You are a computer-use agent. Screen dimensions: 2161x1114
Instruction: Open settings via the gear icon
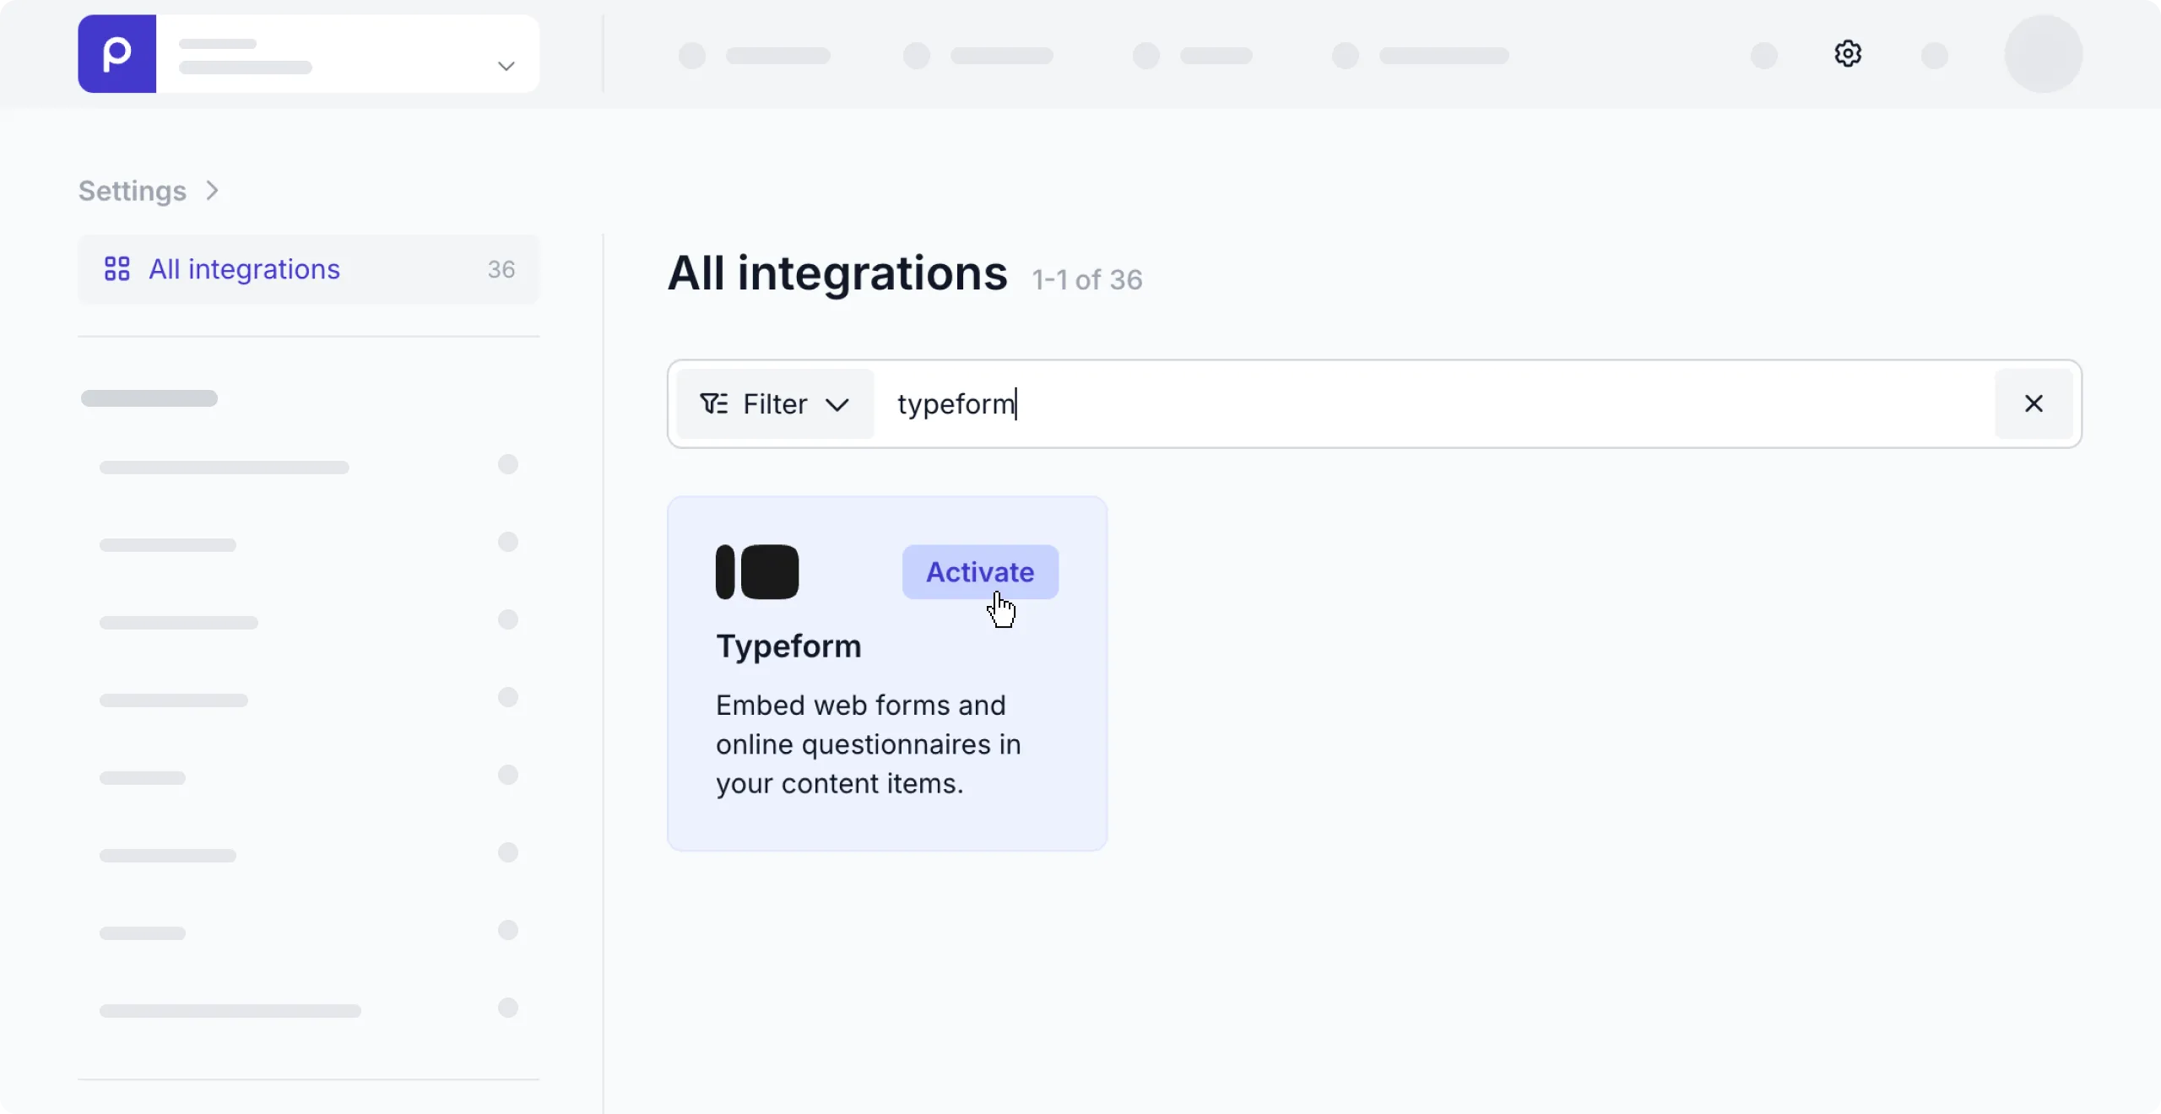(x=1848, y=54)
